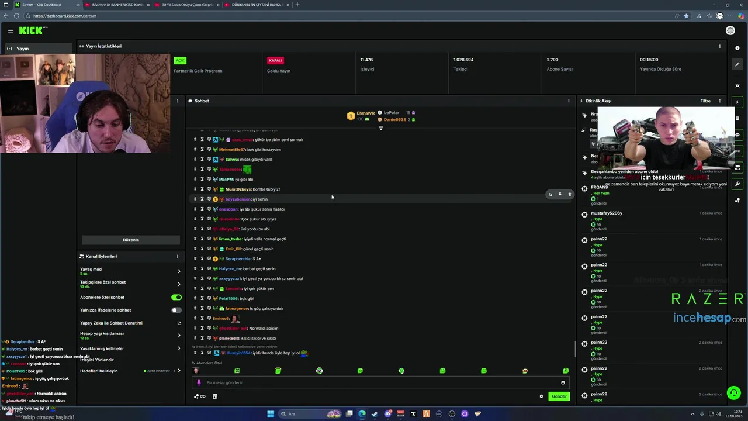Open İzleyici Yönlendir option
Viewport: 748px width, 421px height.
pos(97,360)
